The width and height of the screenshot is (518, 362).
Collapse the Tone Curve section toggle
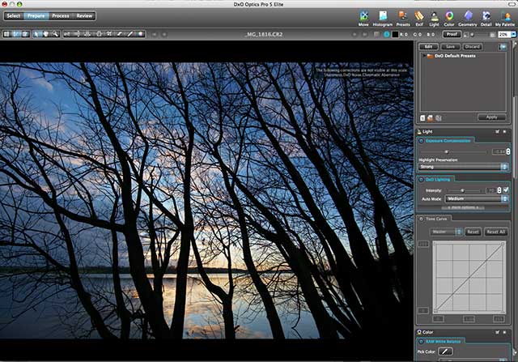click(421, 219)
